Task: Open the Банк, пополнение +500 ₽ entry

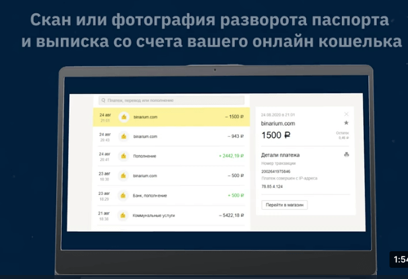Action: click(x=172, y=196)
